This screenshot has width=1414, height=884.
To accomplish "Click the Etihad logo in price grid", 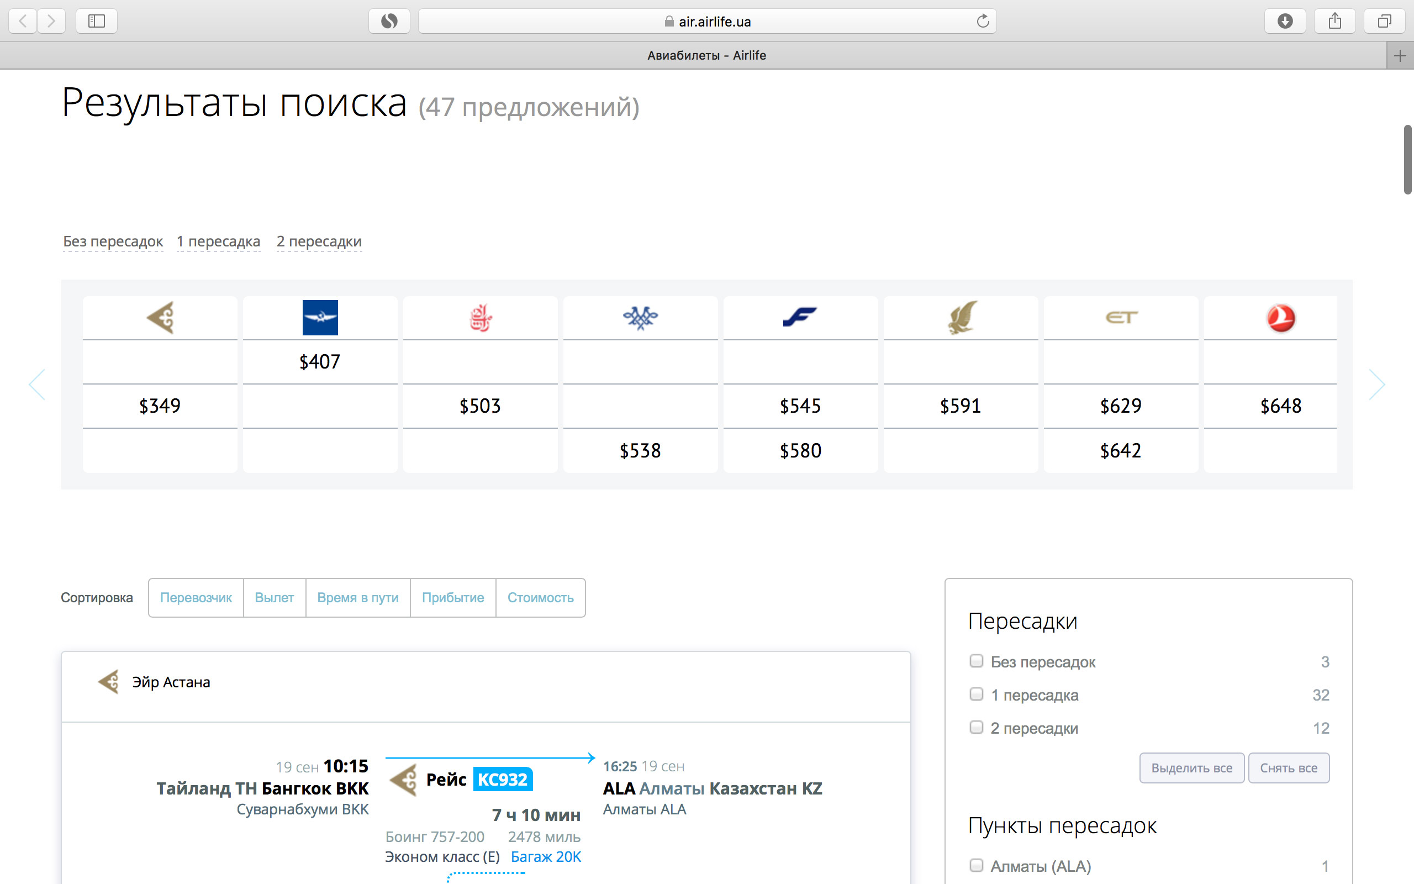I will click(x=1121, y=318).
